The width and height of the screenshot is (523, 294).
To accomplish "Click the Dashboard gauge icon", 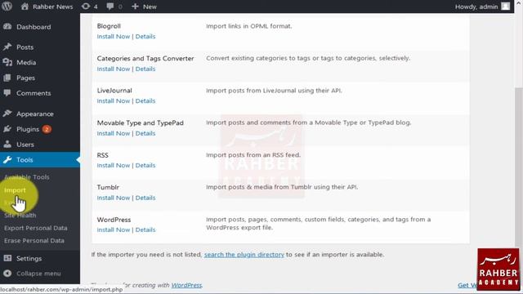I will click(x=7, y=27).
